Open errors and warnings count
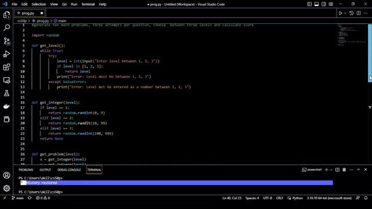372x209 pixels. (43, 198)
